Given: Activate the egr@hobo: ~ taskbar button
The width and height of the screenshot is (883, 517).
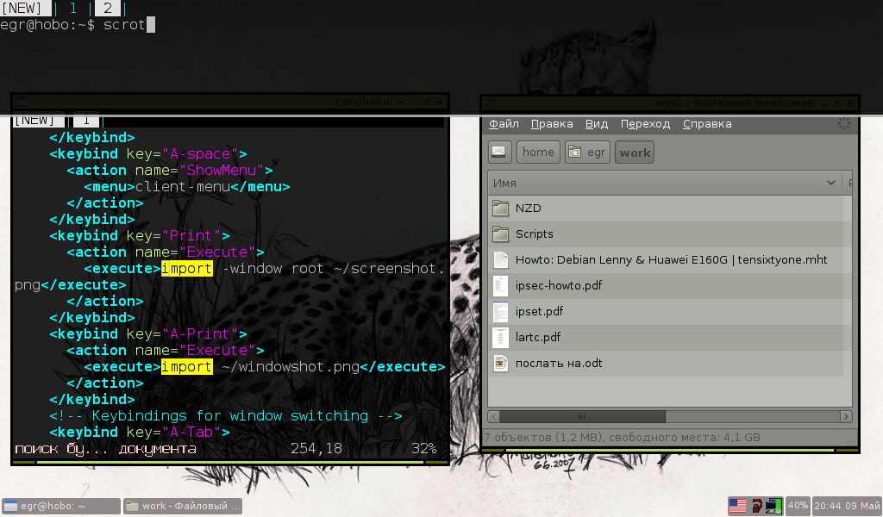Looking at the screenshot, I should [61, 506].
